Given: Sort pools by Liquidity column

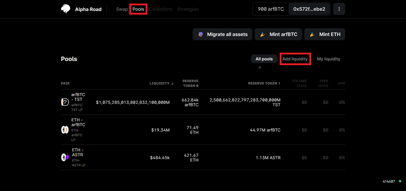Looking at the screenshot, I should 161,83.
